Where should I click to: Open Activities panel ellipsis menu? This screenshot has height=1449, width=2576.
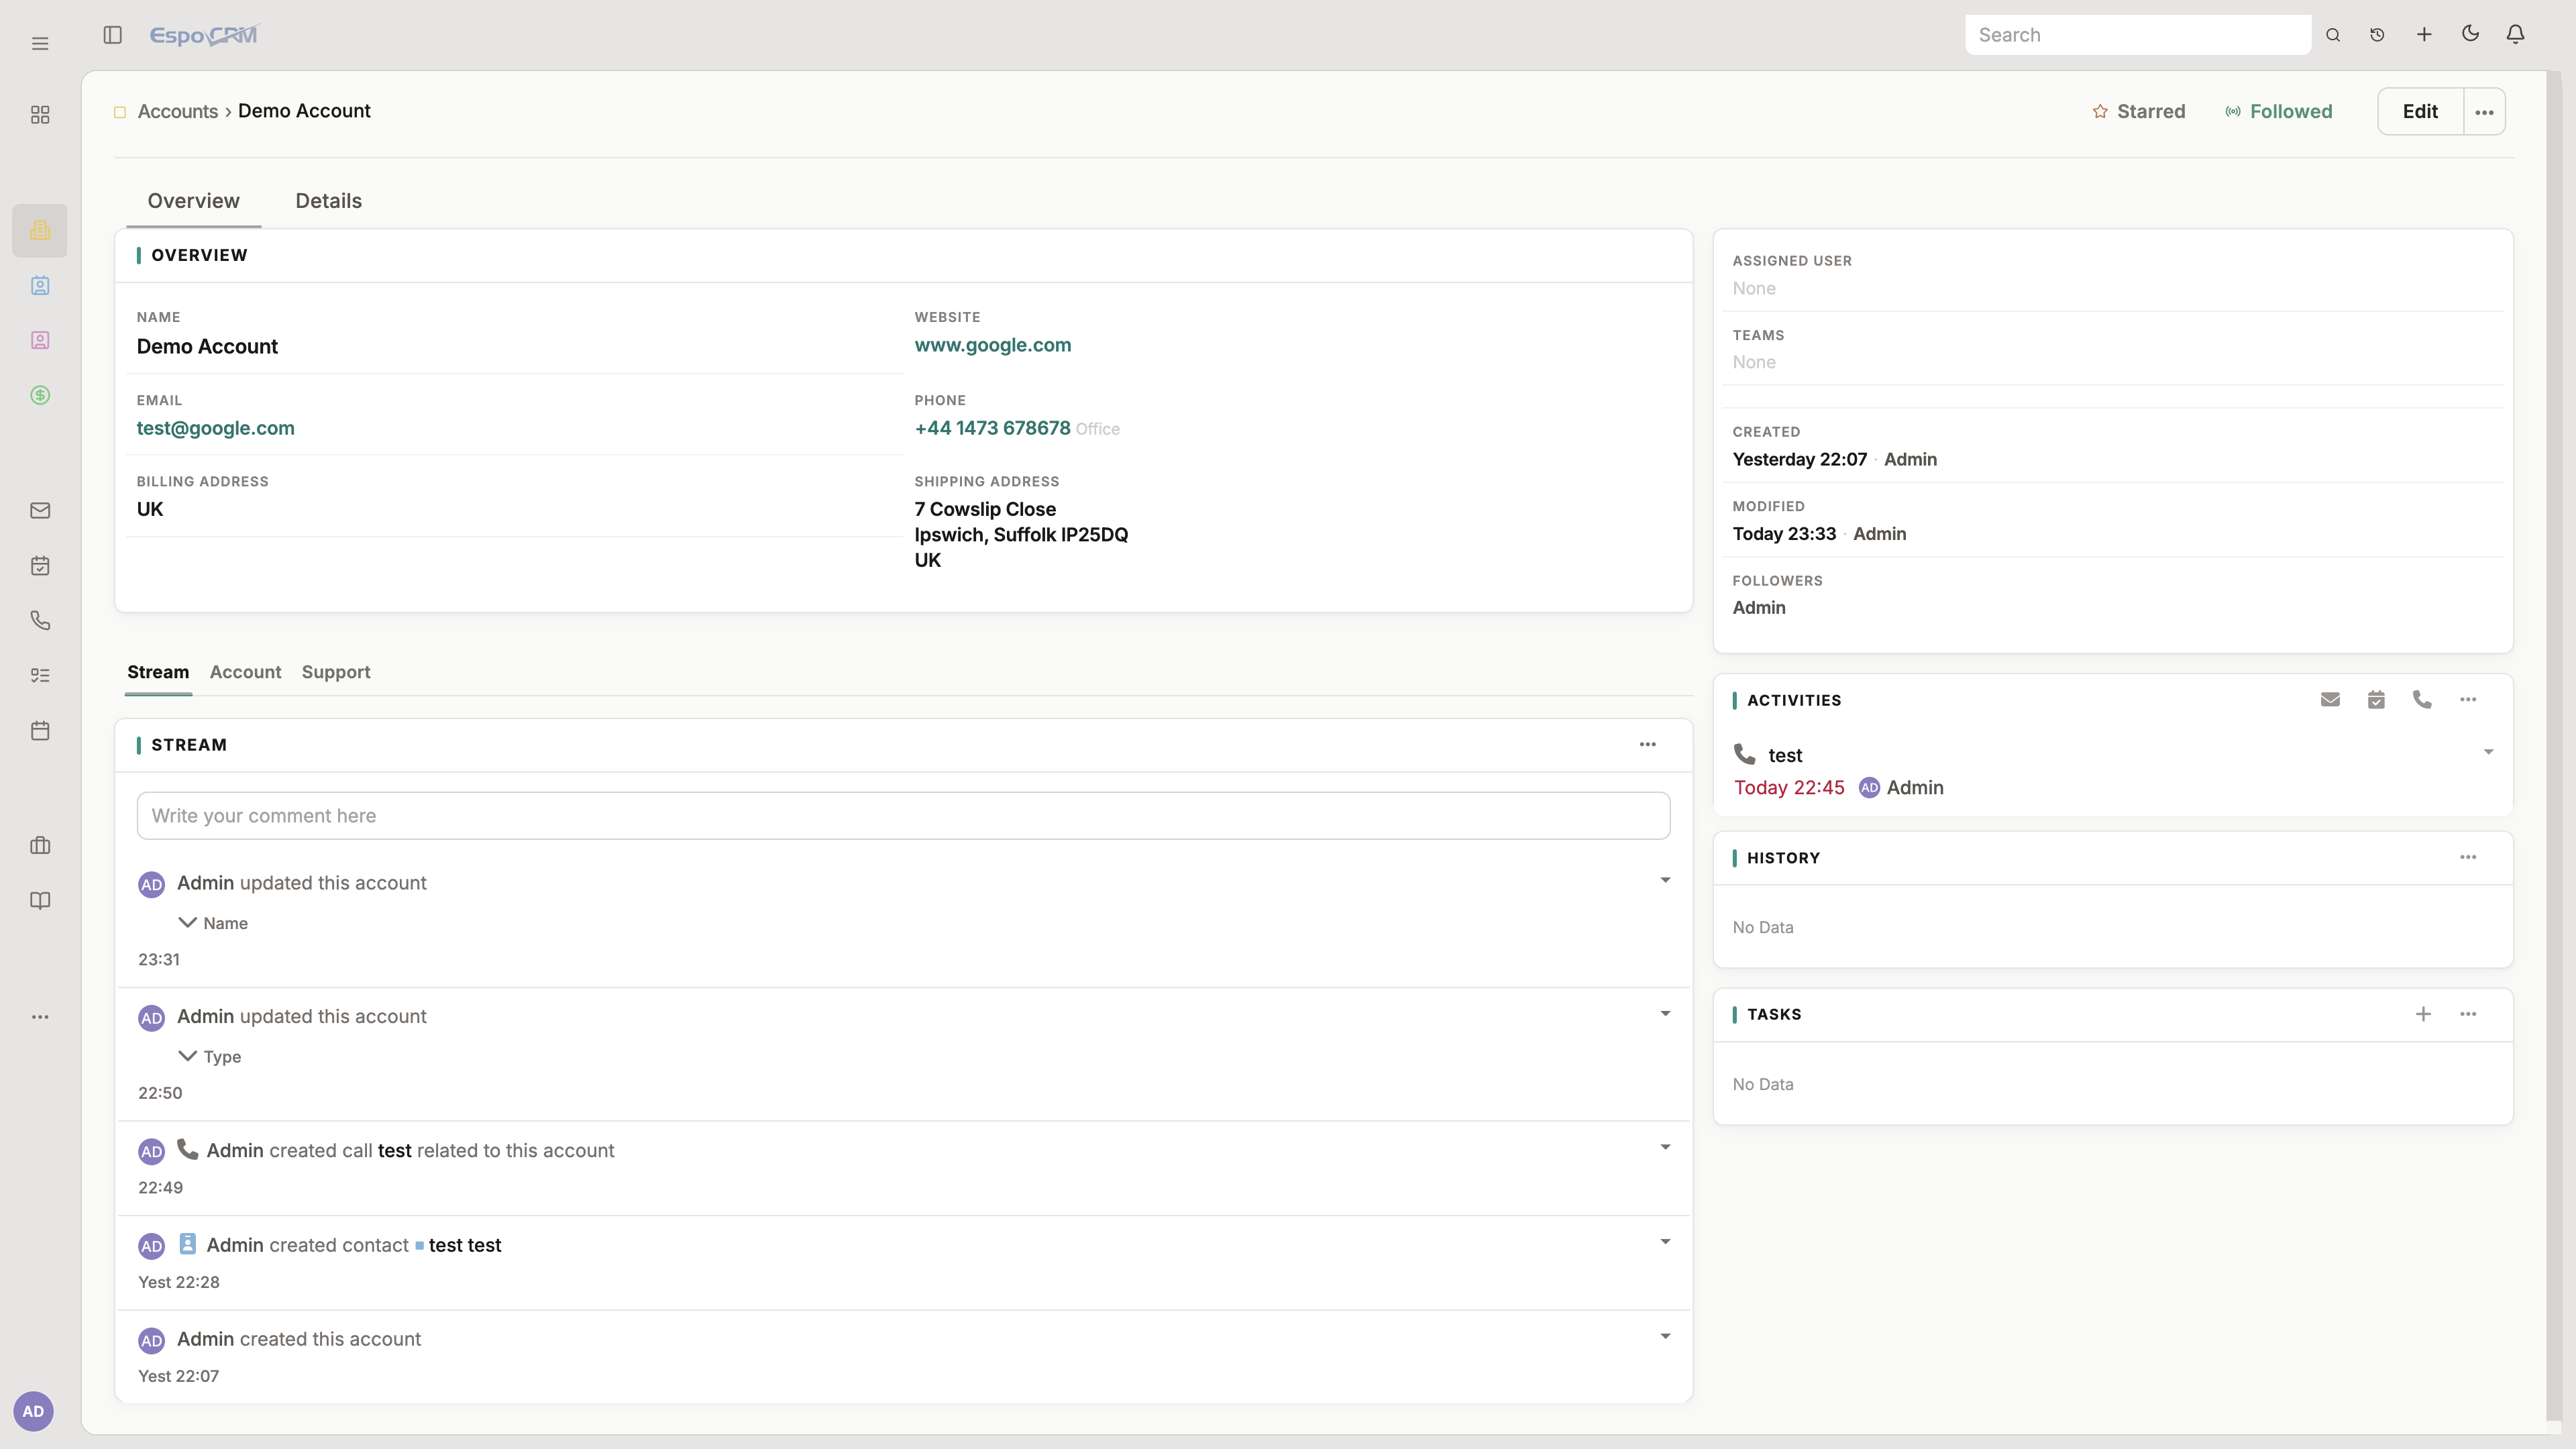(2468, 700)
